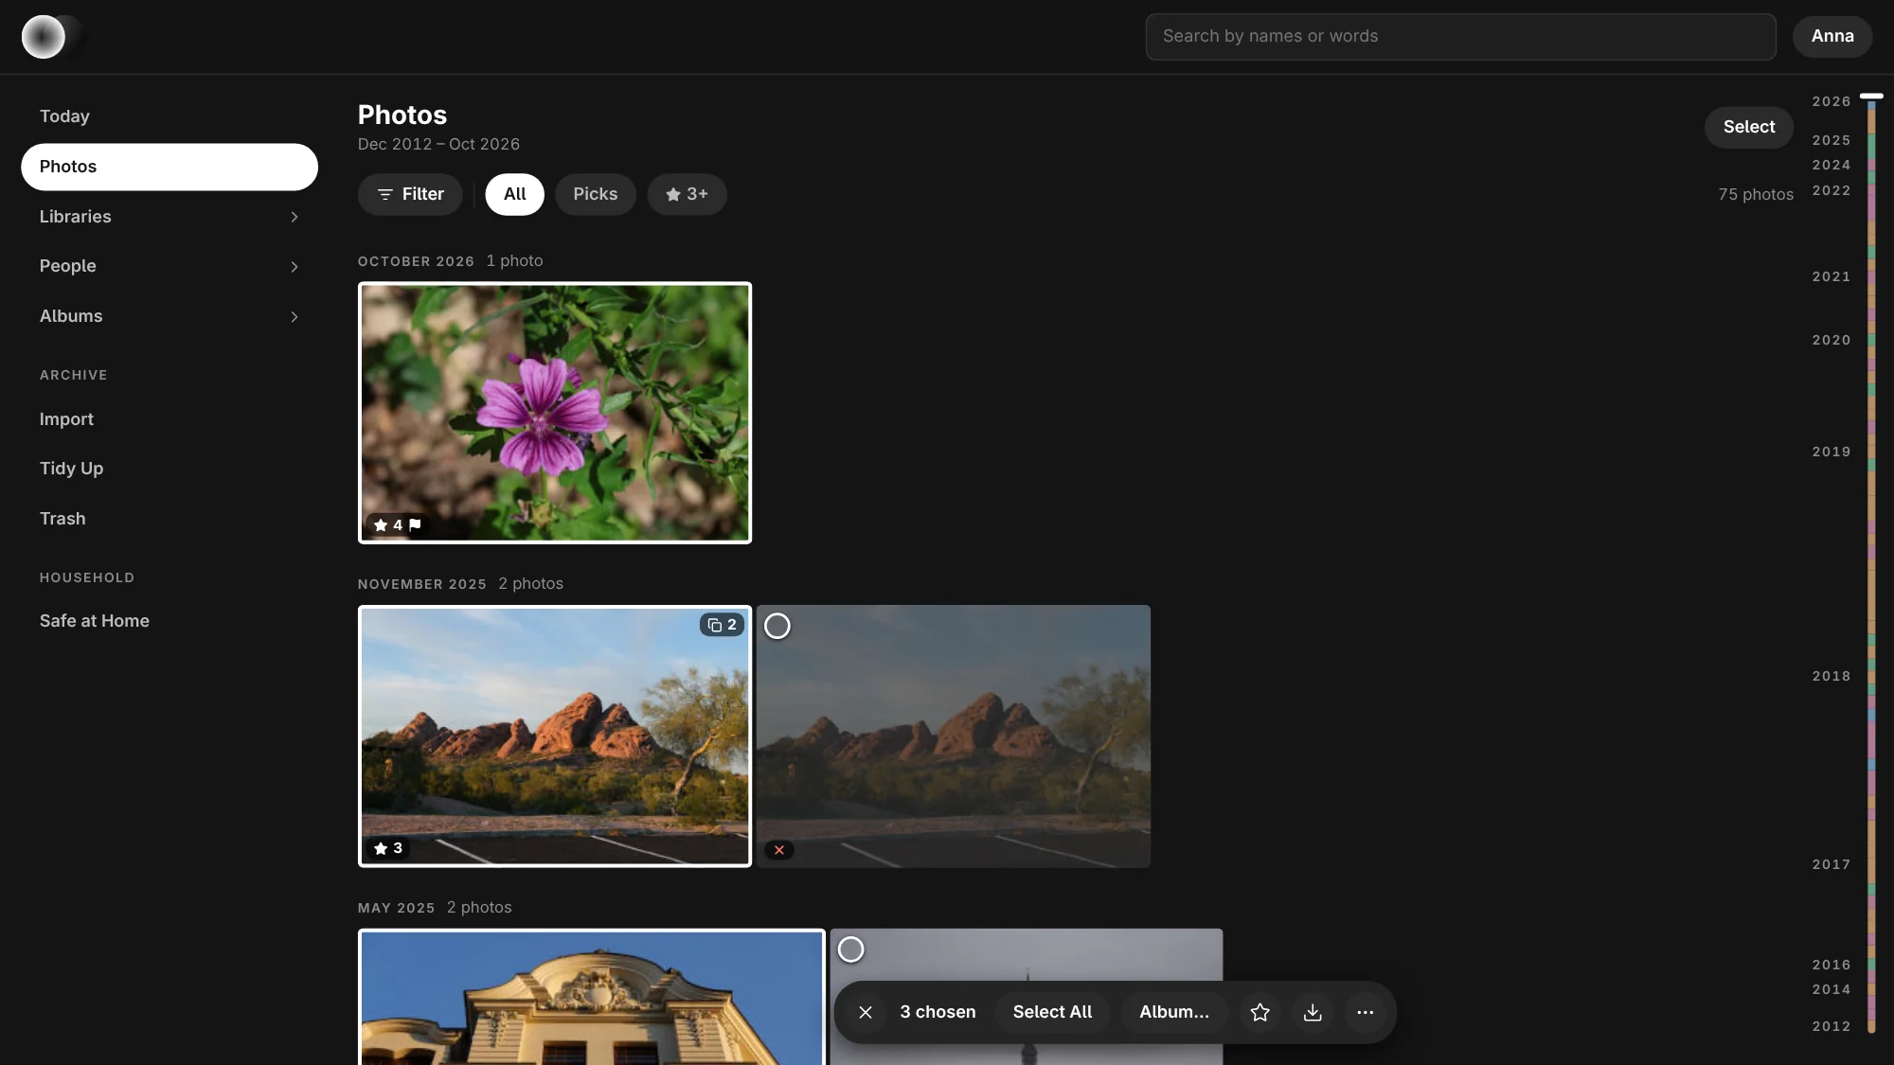This screenshot has height=1065, width=1894.
Task: Jump to 2021 on the timeline
Action: tap(1831, 276)
